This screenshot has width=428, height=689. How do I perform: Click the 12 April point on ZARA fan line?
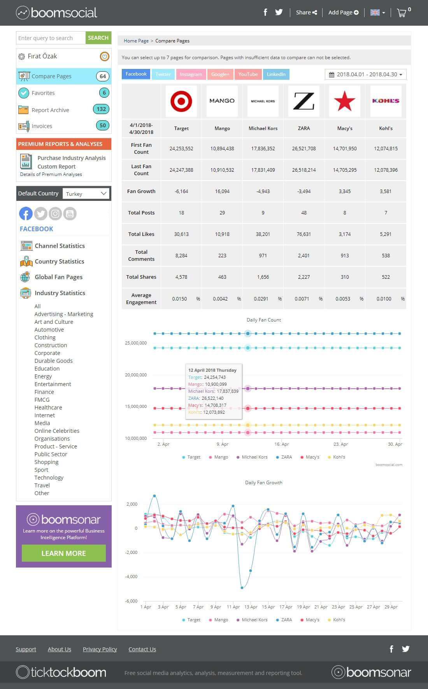(x=248, y=334)
